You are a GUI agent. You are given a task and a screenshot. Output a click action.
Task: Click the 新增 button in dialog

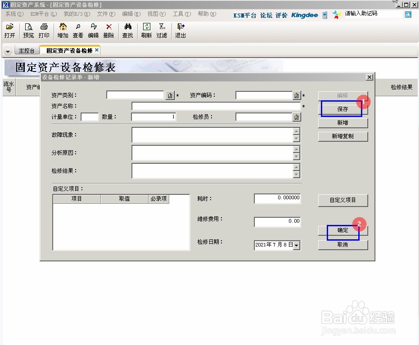click(x=343, y=122)
